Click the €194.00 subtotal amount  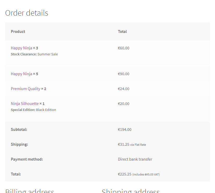[125, 130]
